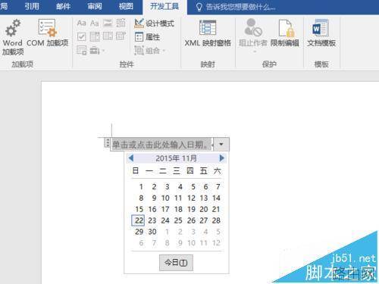Select date 26 in calendar
379x284 pixels.
pos(191,220)
